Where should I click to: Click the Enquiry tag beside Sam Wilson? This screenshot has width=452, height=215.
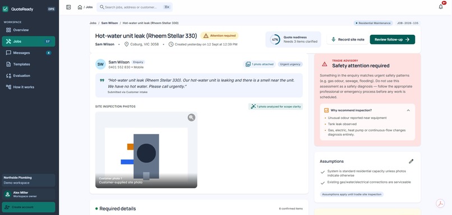click(138, 62)
